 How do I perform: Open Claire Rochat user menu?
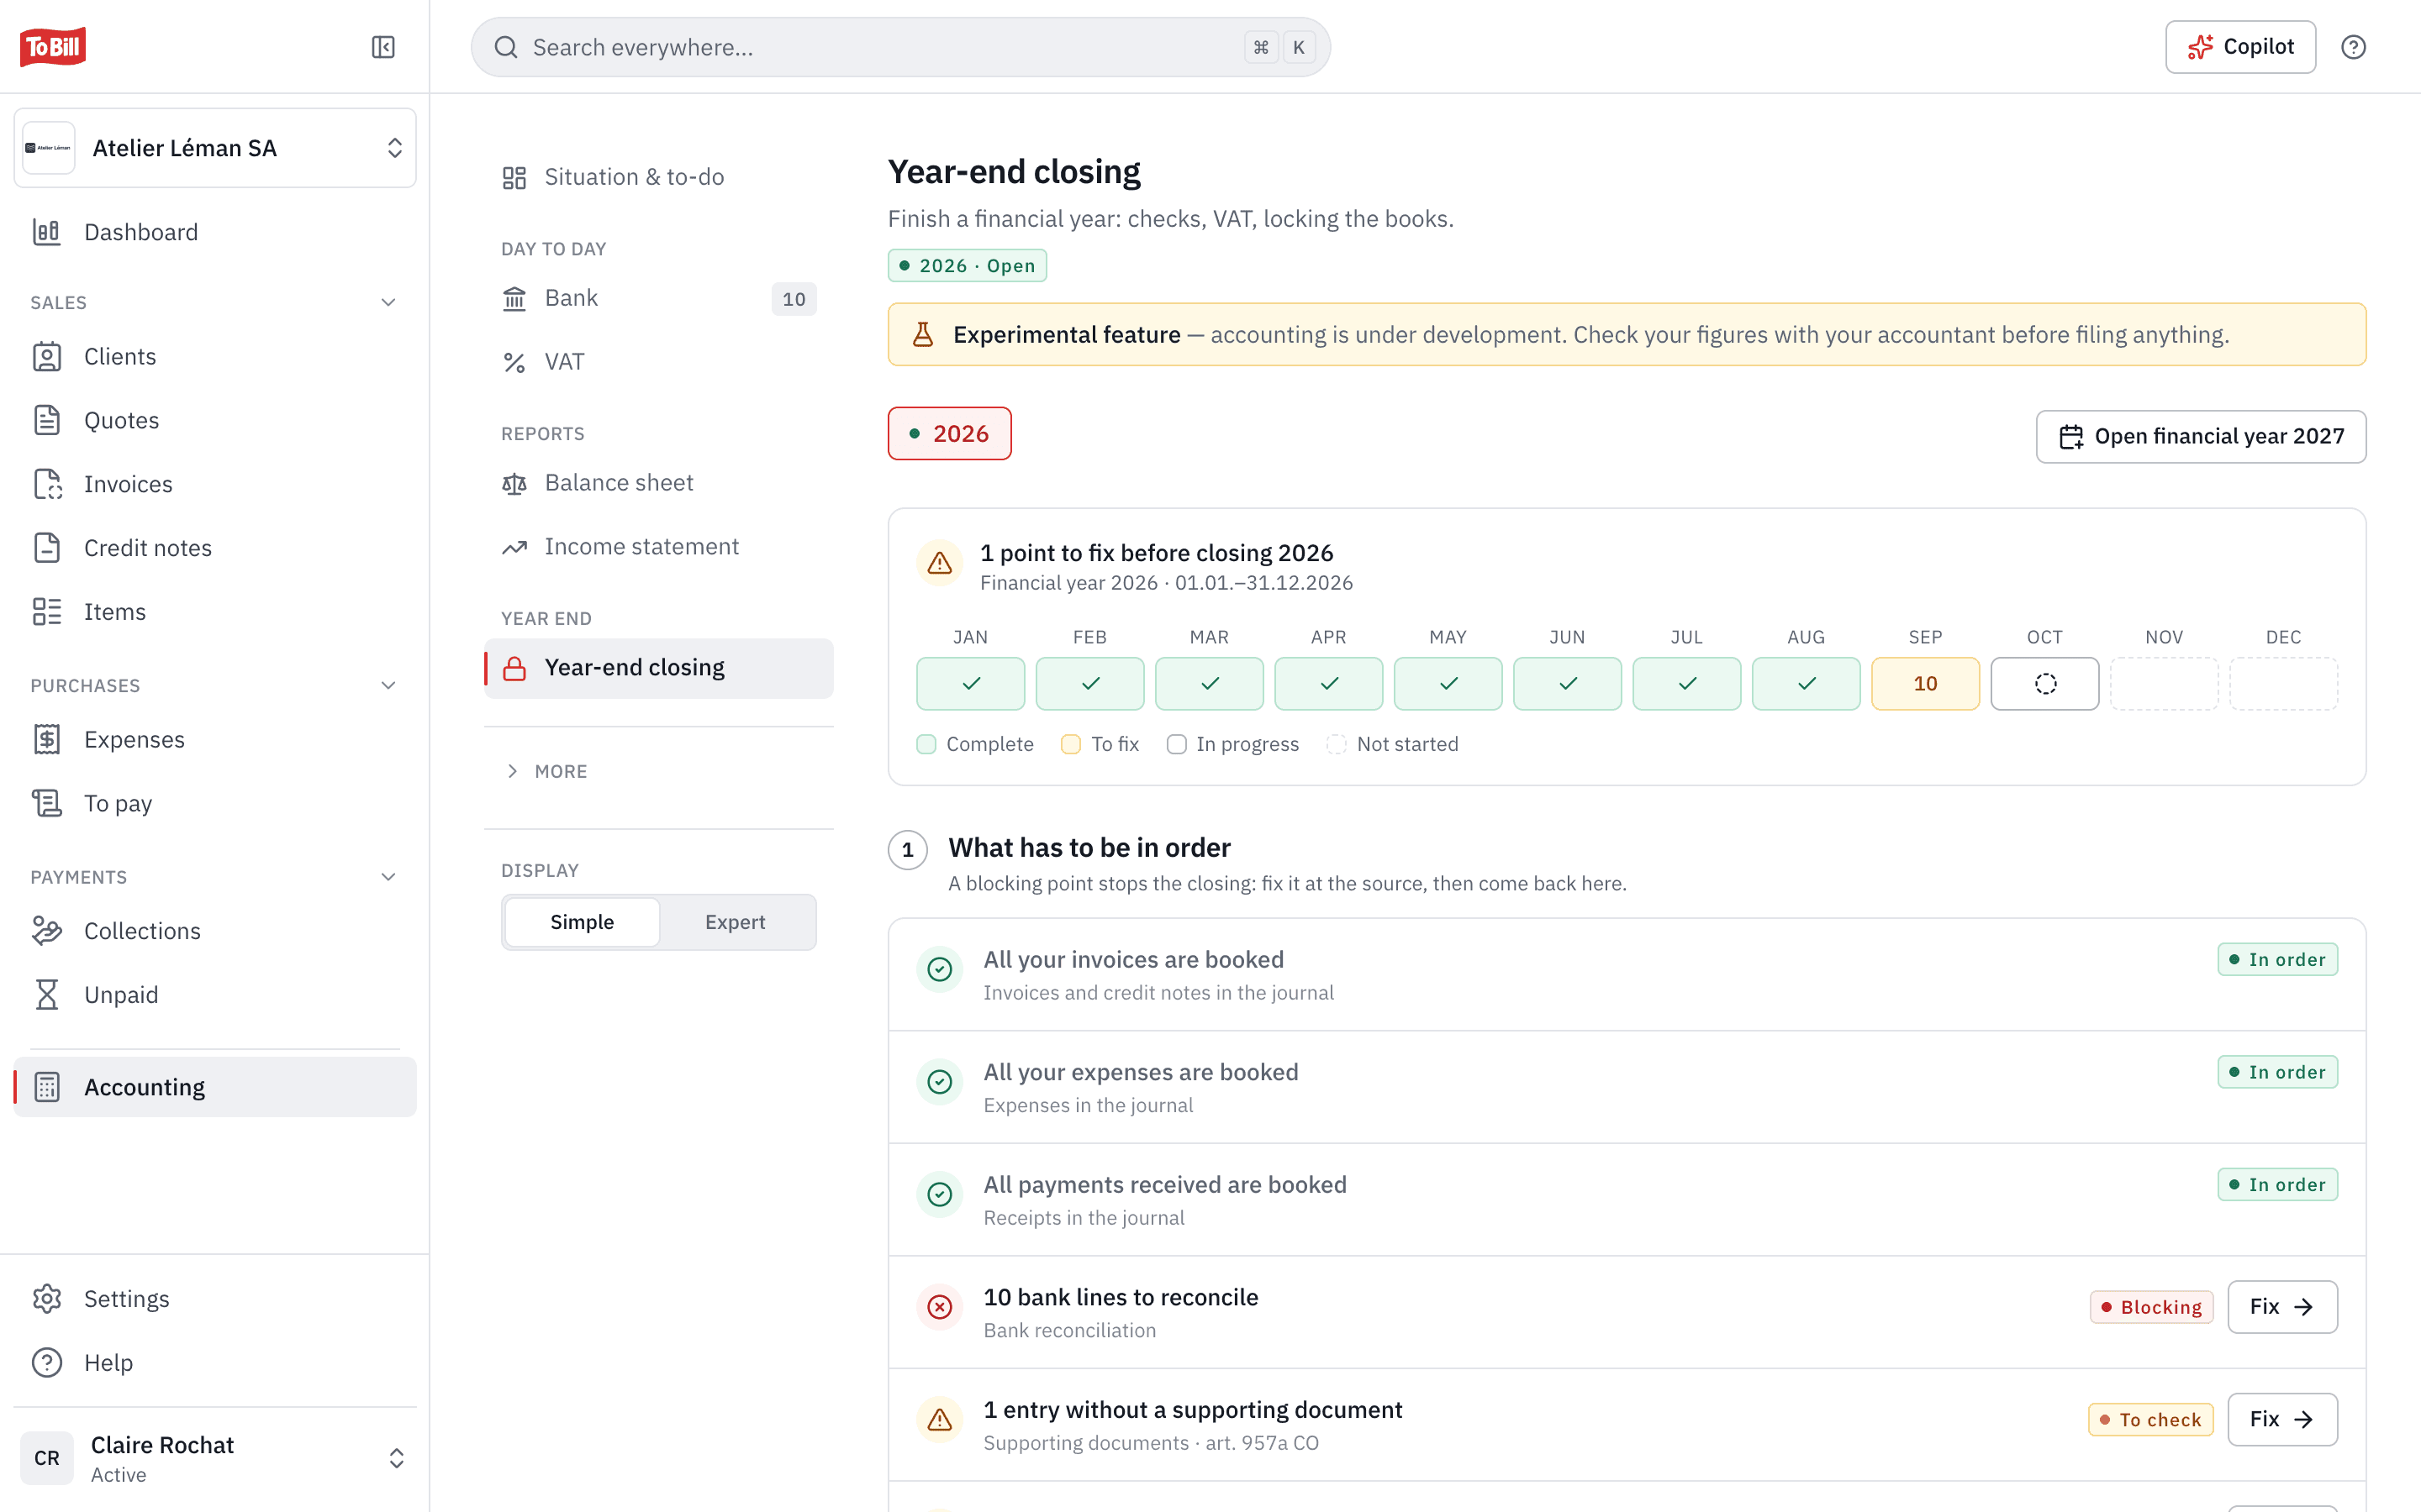click(x=215, y=1458)
